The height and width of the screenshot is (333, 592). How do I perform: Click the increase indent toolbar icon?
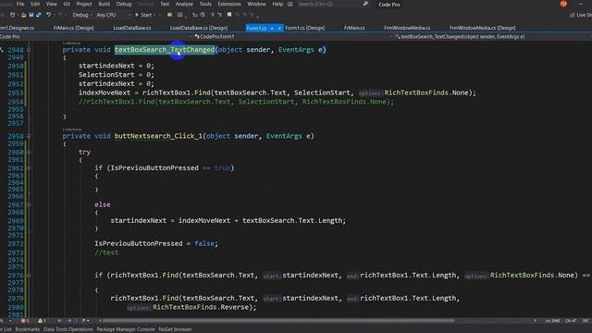pyautogui.click(x=203, y=15)
